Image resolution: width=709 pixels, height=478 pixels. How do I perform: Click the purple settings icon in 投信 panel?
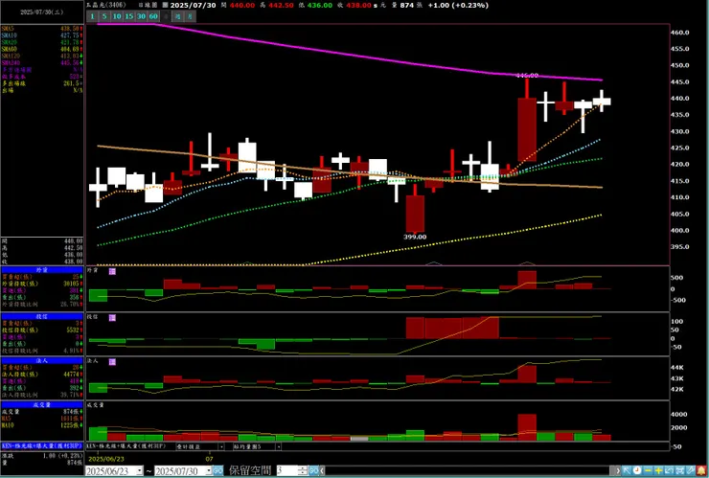112,318
